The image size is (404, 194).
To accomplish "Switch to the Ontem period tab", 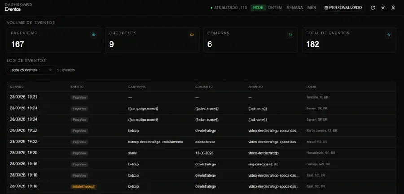I will tap(275, 8).
